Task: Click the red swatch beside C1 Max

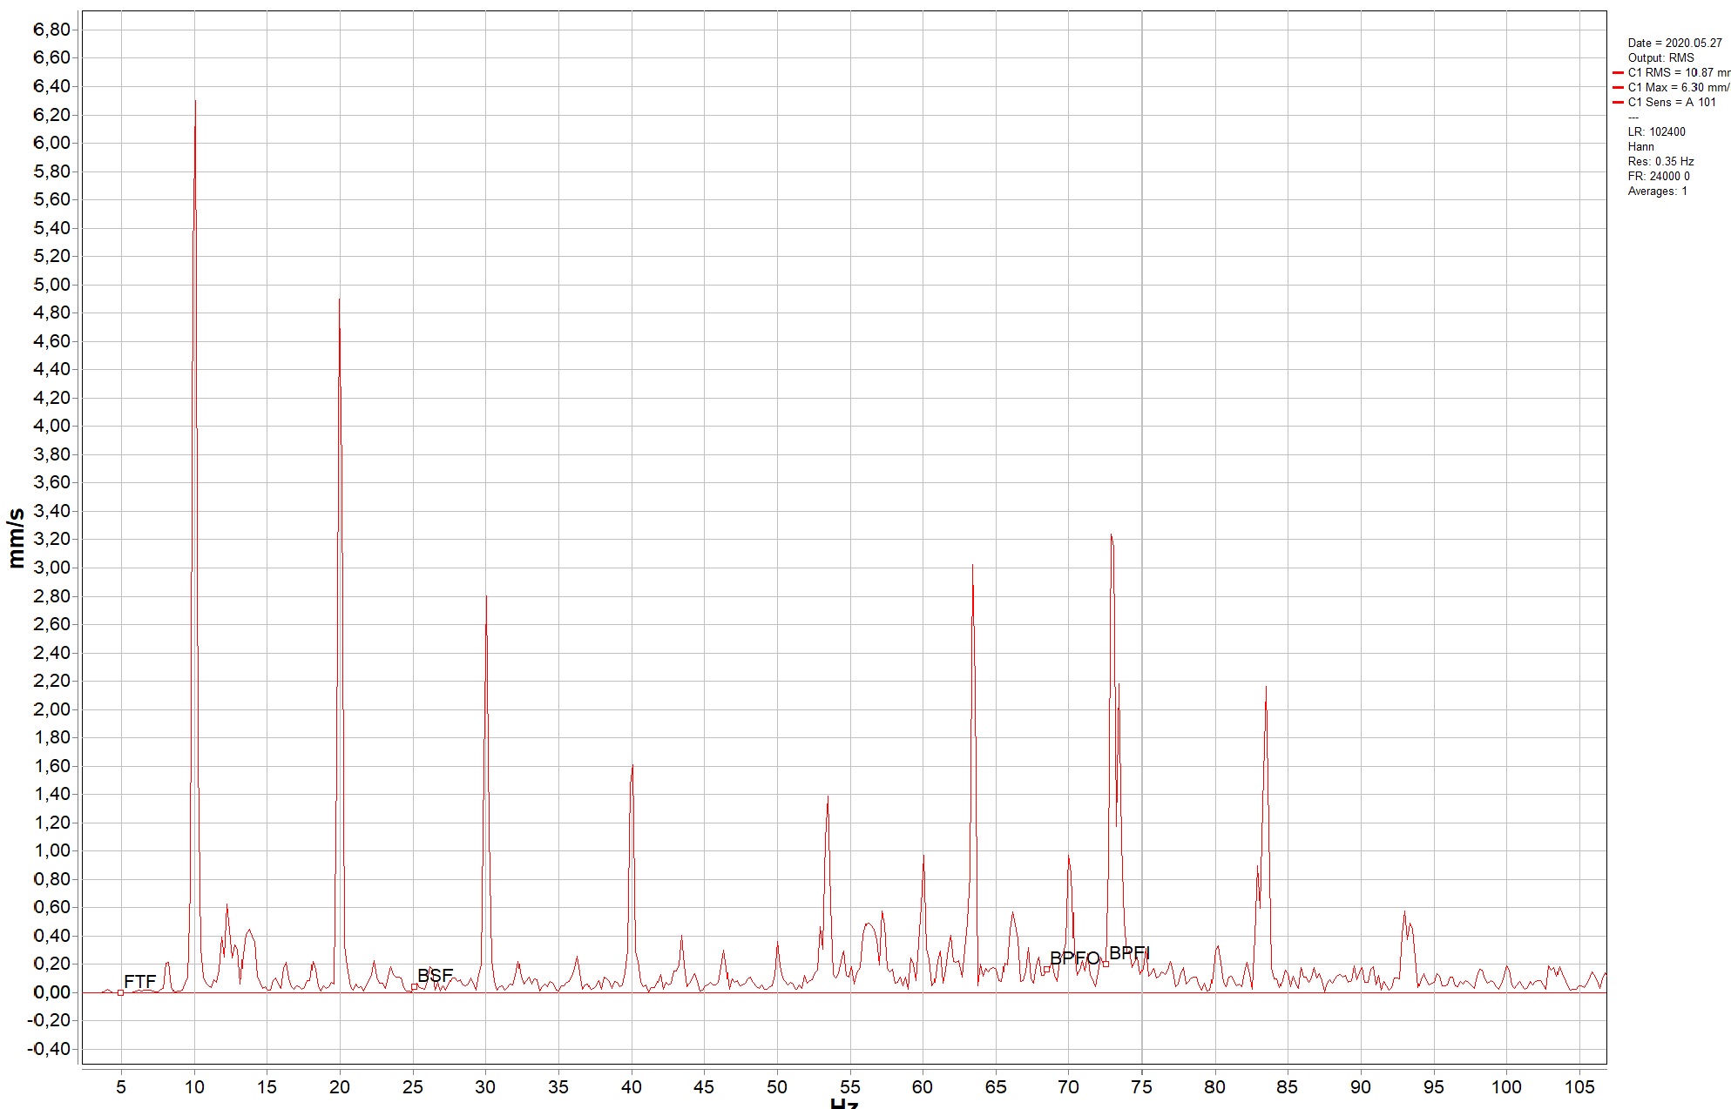Action: coord(1618,88)
